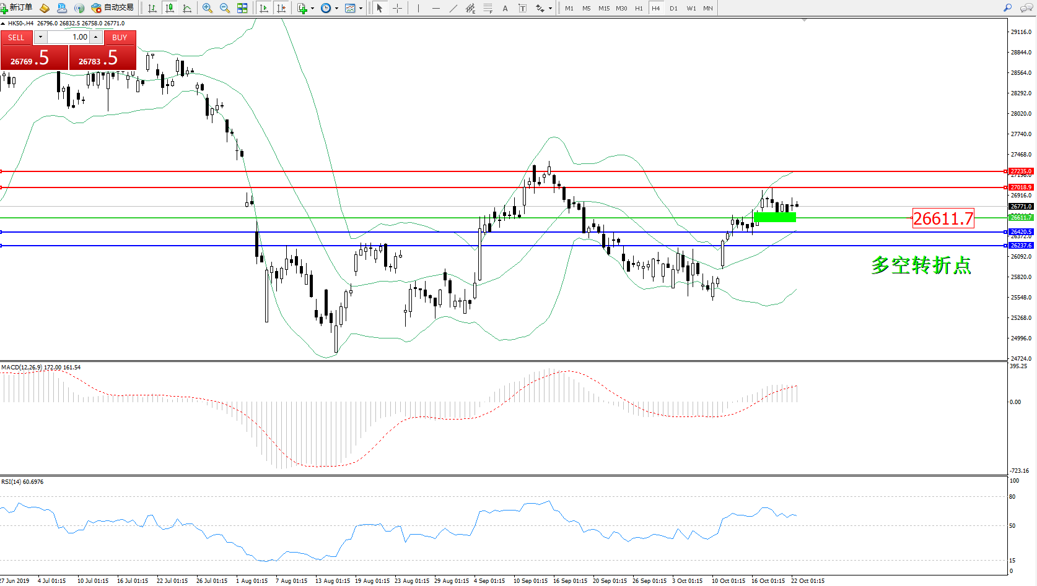The image size is (1037, 586).
Task: Click the Zoom In magnifier icon
Action: [x=207, y=8]
